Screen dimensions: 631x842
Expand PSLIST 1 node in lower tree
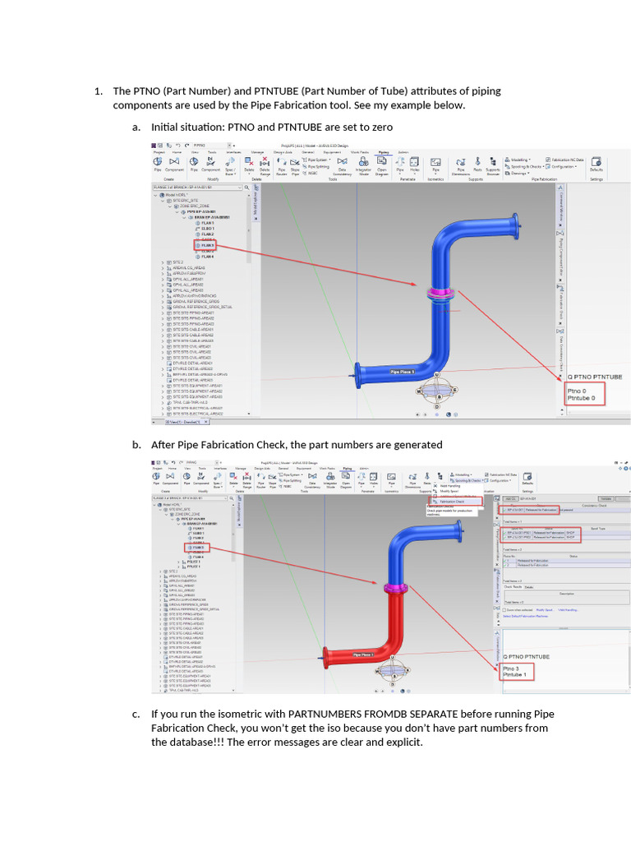point(178,562)
